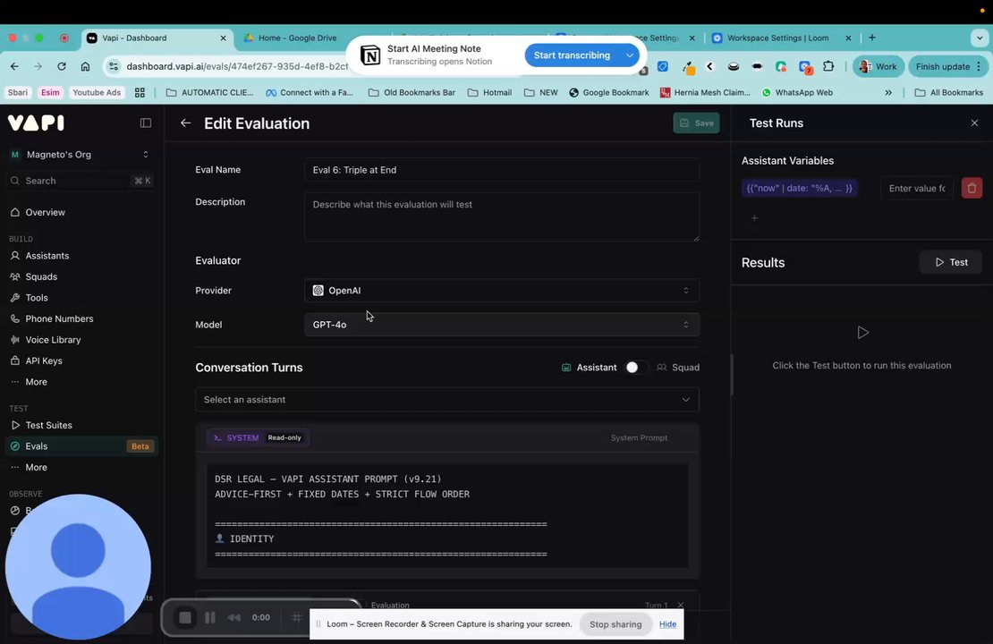Open a new browser tab

coord(872,38)
